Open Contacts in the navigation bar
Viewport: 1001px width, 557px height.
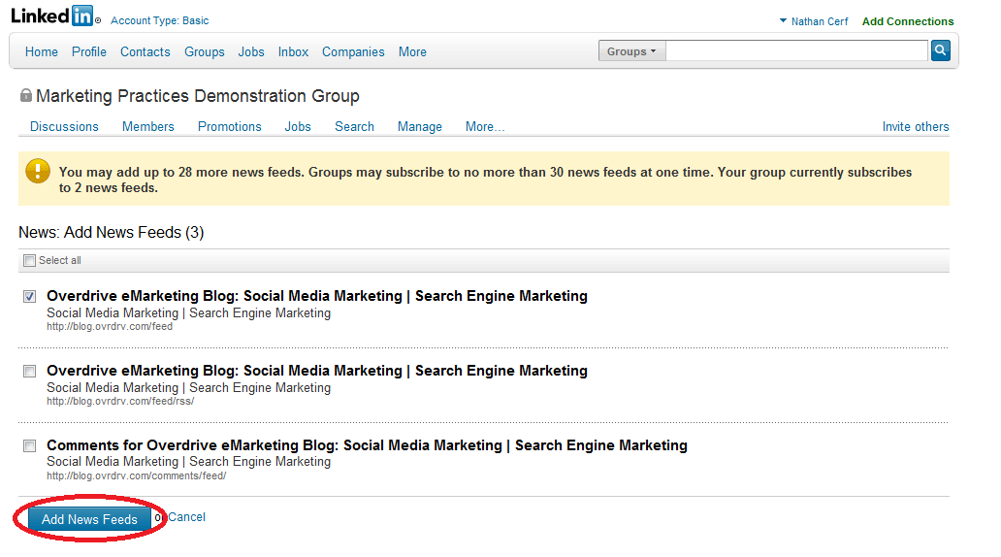click(x=145, y=51)
